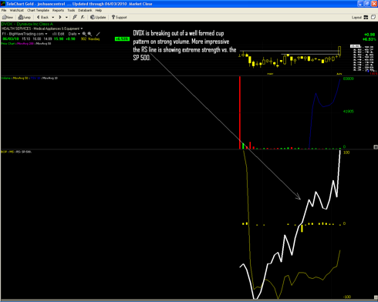The height and width of the screenshot is (302, 378).
Task: Open the Daily timeframe dropdown
Action: 74,34
